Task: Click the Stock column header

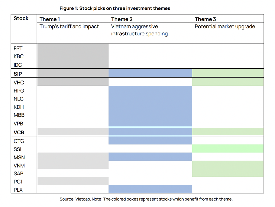Action: 21,18
